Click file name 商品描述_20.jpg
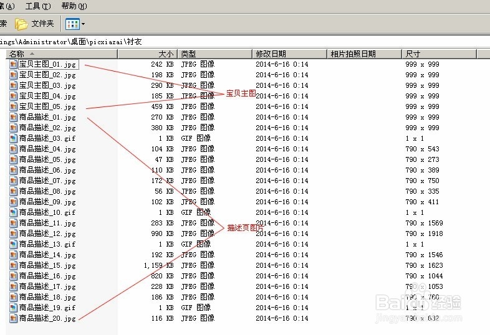 [x=47, y=319]
